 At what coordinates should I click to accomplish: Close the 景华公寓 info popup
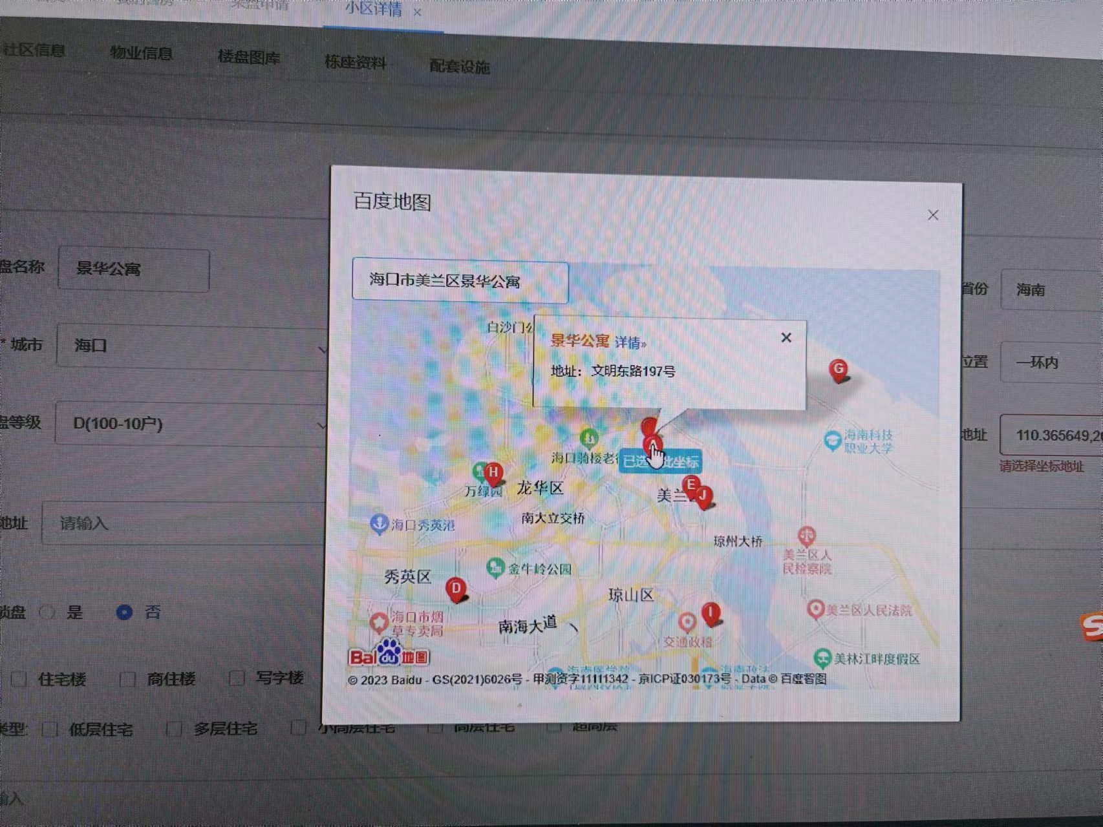pos(786,338)
